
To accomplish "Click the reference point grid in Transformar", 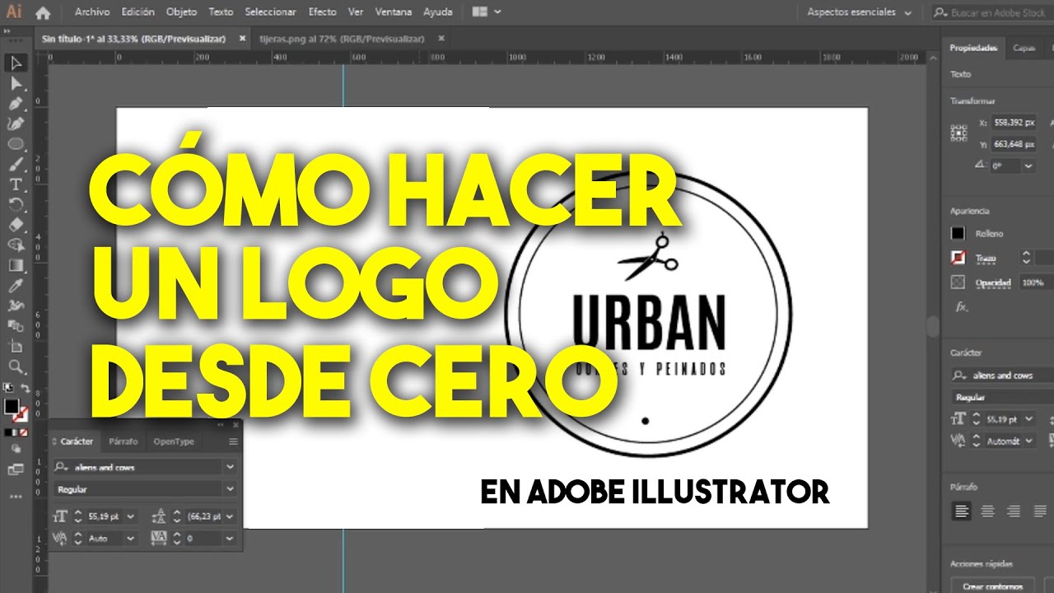I will point(958,132).
